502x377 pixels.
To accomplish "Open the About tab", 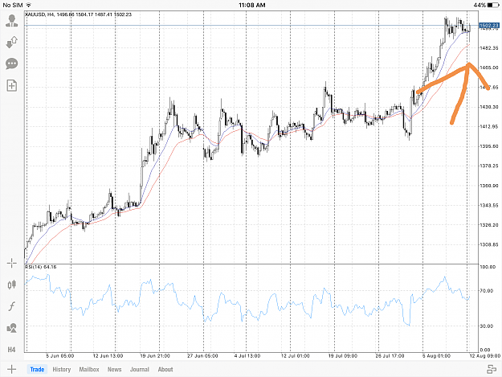I will (165, 369).
